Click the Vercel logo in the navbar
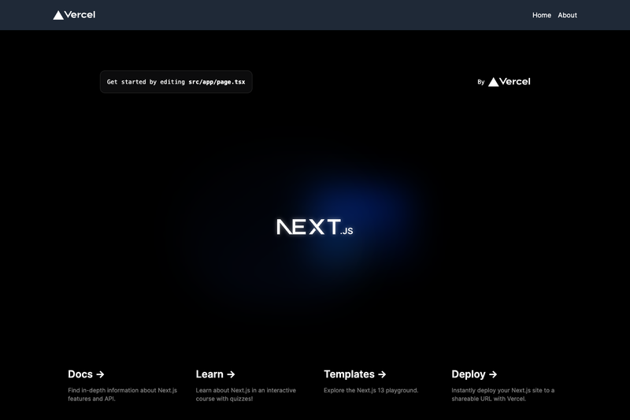 pyautogui.click(x=74, y=15)
